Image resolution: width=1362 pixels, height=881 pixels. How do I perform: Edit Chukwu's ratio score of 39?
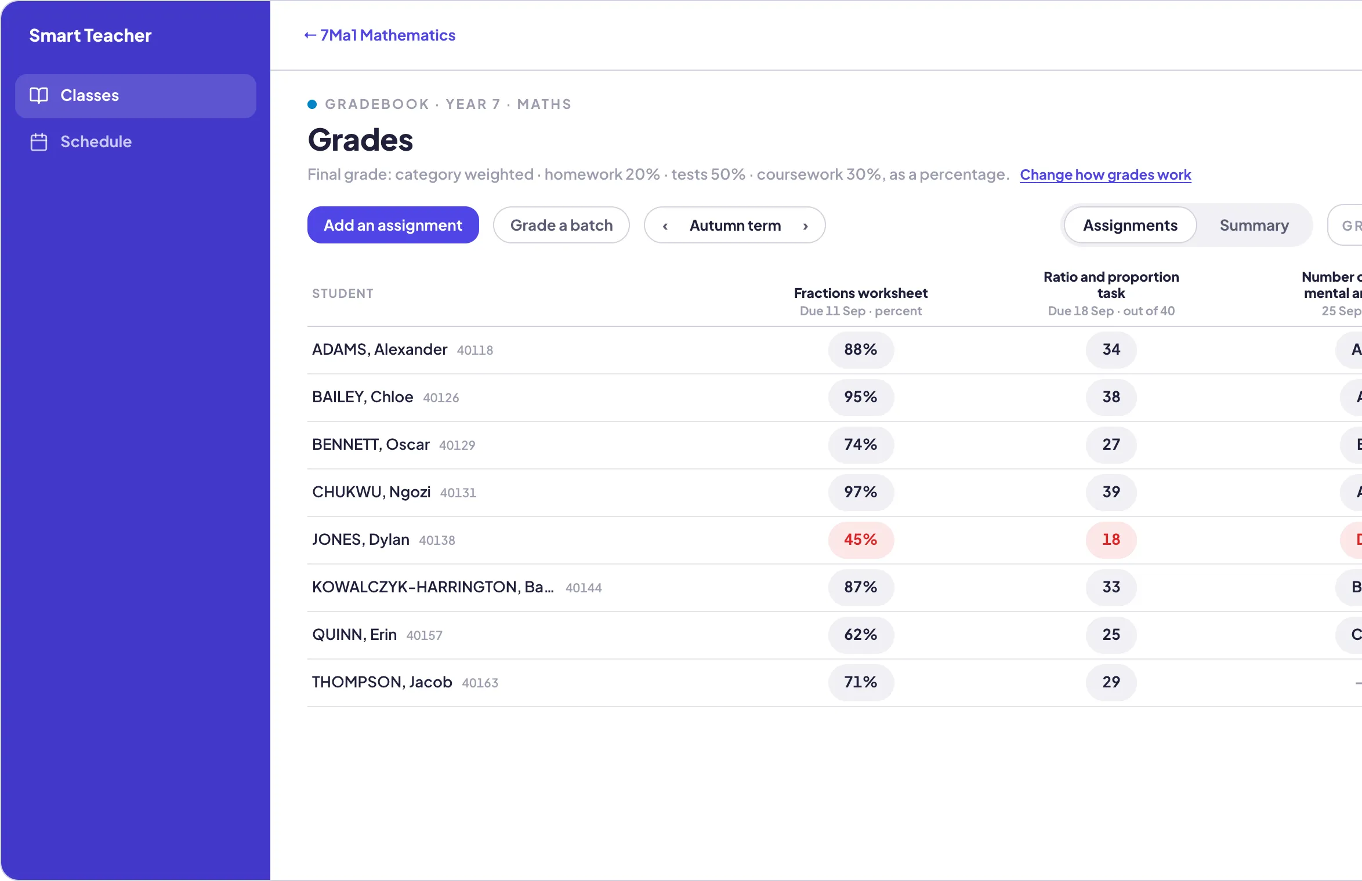click(x=1111, y=492)
